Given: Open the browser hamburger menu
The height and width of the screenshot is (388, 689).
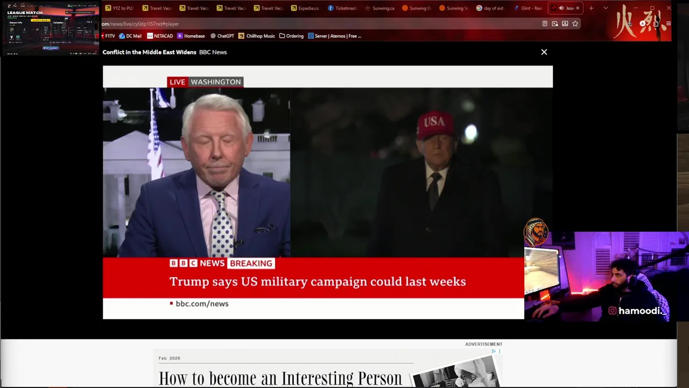Looking at the screenshot, I should (668, 24).
